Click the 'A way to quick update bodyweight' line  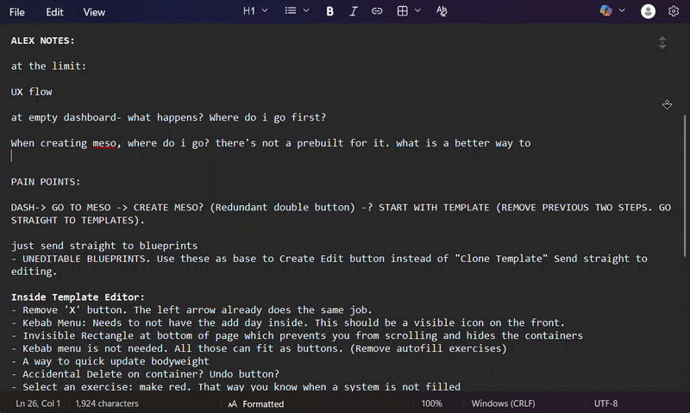point(110,361)
